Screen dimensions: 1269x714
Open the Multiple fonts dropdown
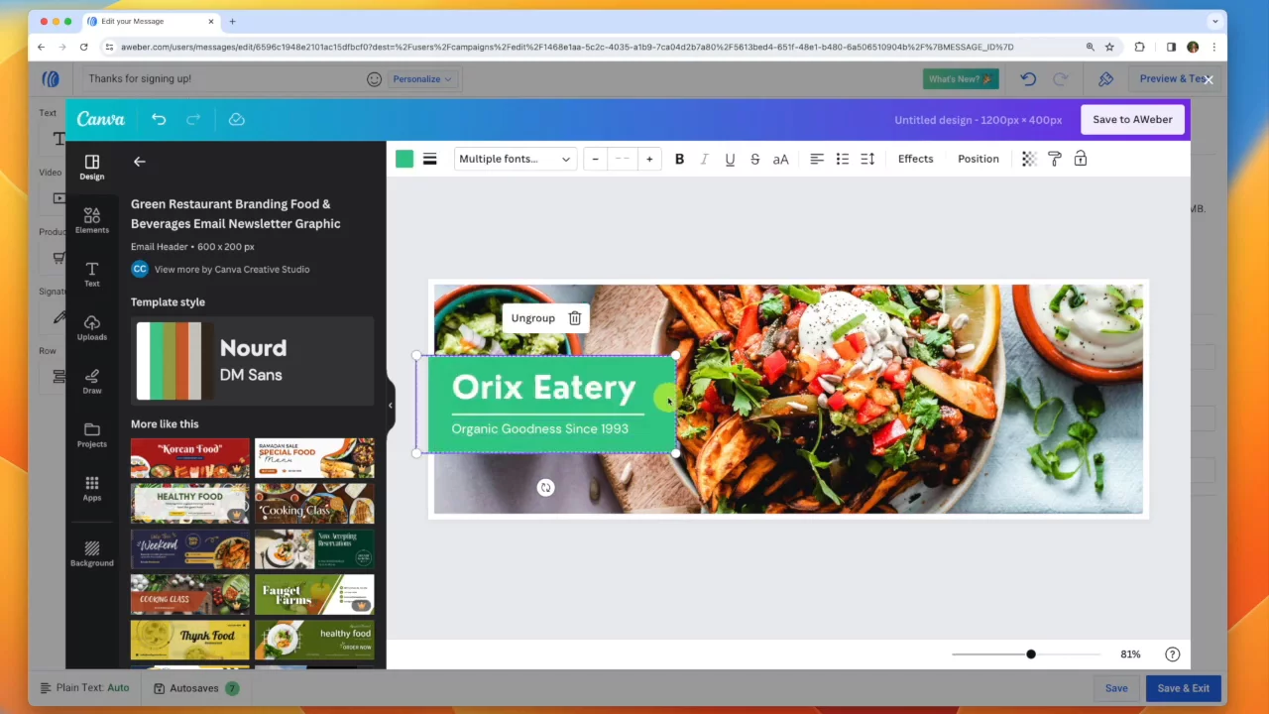[515, 159]
